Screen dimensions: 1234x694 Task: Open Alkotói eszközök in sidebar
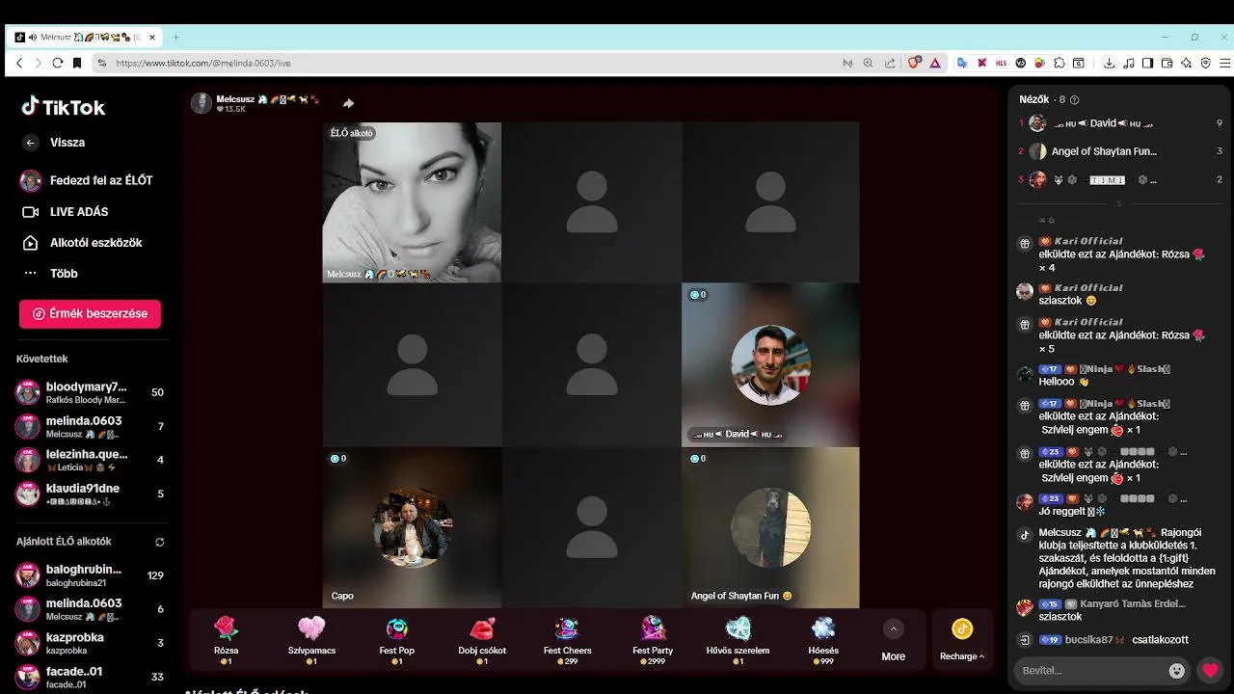click(x=82, y=243)
